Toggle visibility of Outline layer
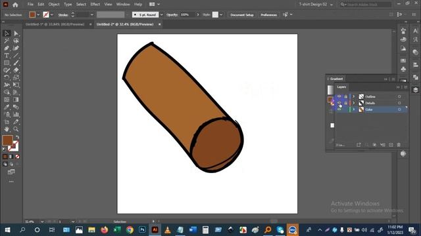Screen dimensions: 421x236 [339, 96]
